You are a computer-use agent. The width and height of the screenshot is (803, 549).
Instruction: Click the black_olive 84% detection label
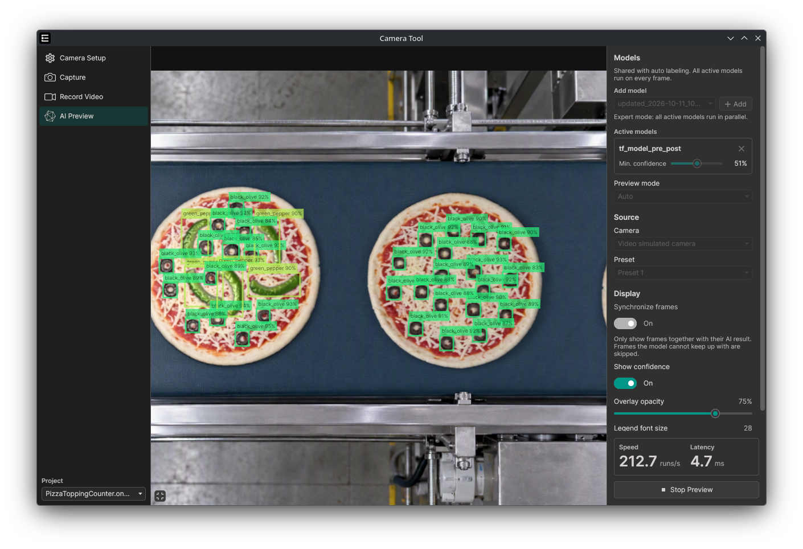(x=256, y=221)
